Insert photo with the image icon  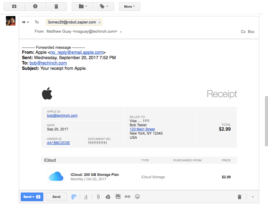pyautogui.click(x=118, y=196)
